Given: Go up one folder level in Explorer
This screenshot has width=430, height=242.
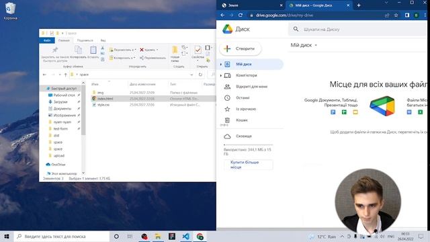Looking at the screenshot, I should (x=65, y=75).
